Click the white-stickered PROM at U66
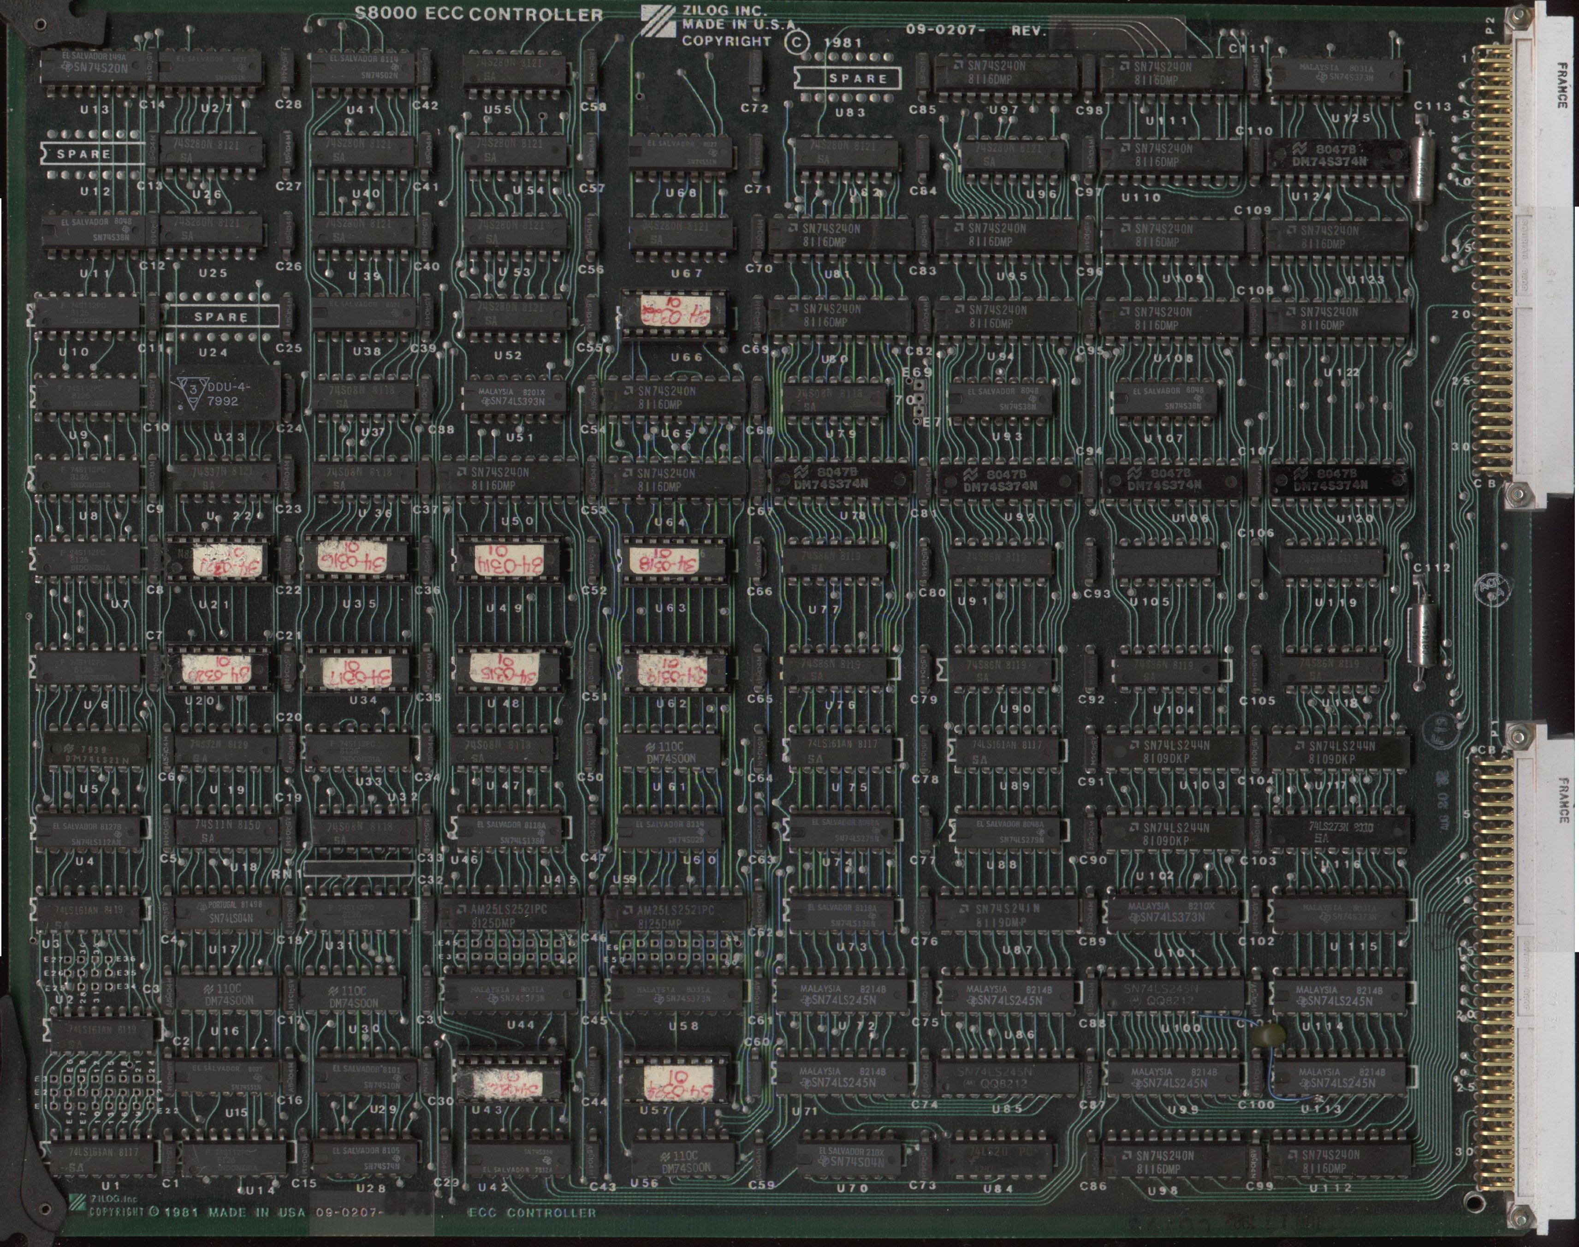The height and width of the screenshot is (1247, 1579). click(675, 313)
